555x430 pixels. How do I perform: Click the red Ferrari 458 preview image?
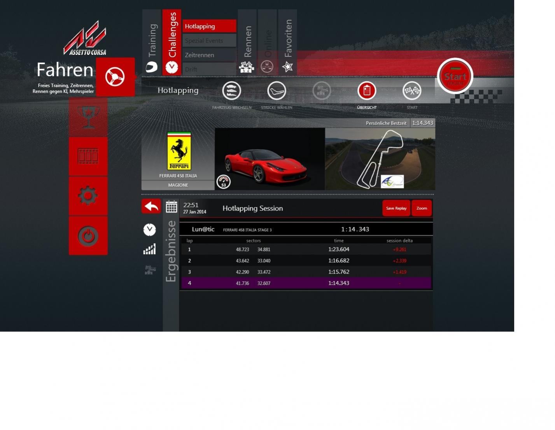coord(270,159)
